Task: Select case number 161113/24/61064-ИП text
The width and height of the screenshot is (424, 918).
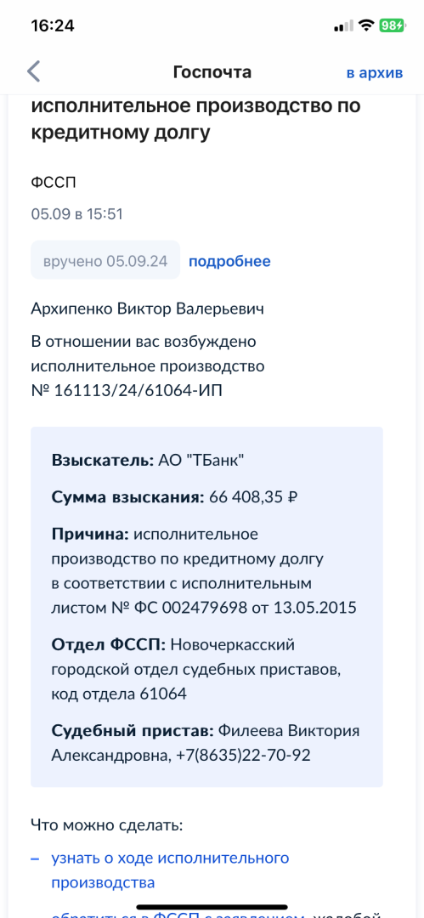Action: [x=139, y=390]
